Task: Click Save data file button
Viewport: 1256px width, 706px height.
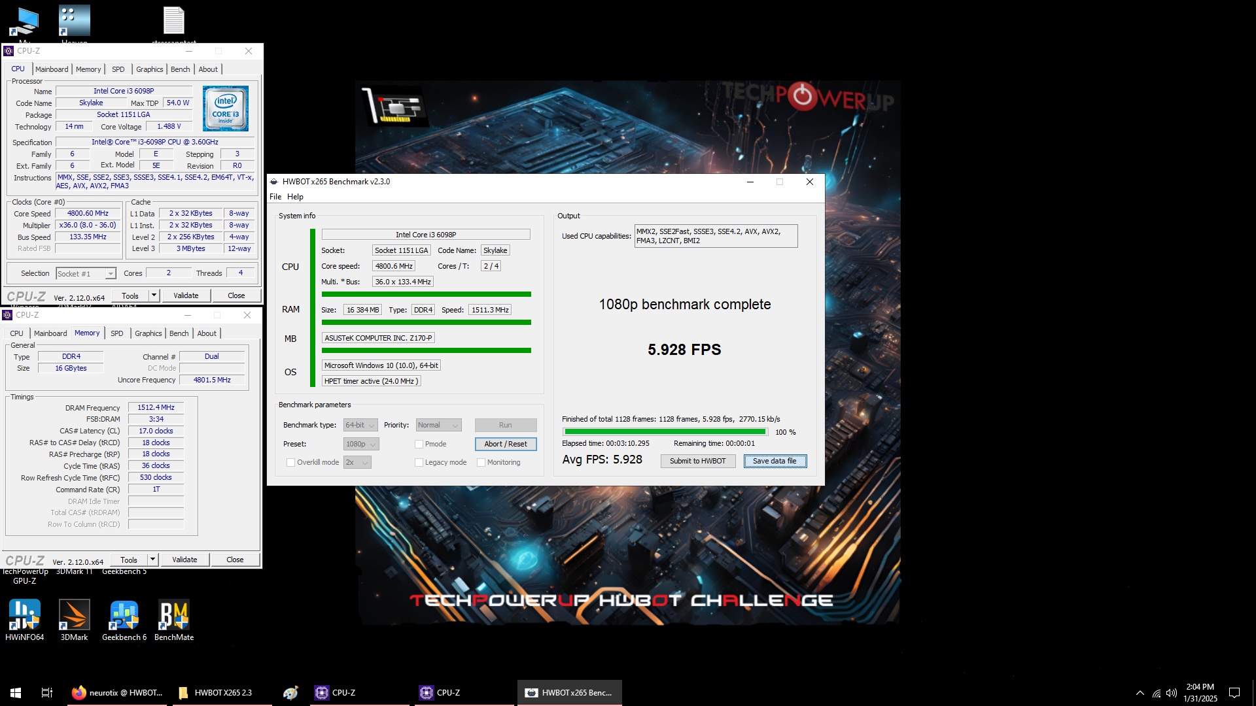Action: 775,461
